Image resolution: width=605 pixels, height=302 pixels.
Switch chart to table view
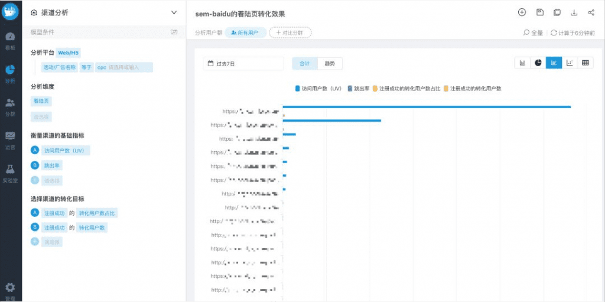pos(586,63)
